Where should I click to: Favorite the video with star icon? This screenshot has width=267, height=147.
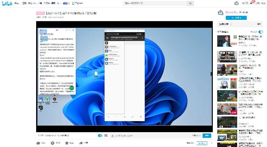click(67, 143)
